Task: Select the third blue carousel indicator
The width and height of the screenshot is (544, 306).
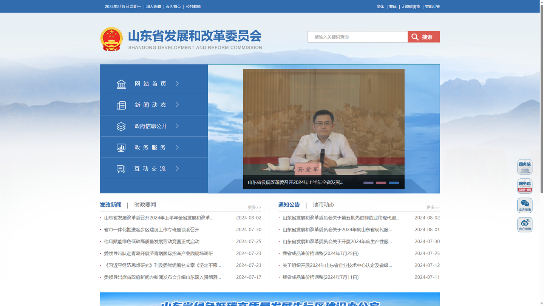Action: (x=394, y=182)
